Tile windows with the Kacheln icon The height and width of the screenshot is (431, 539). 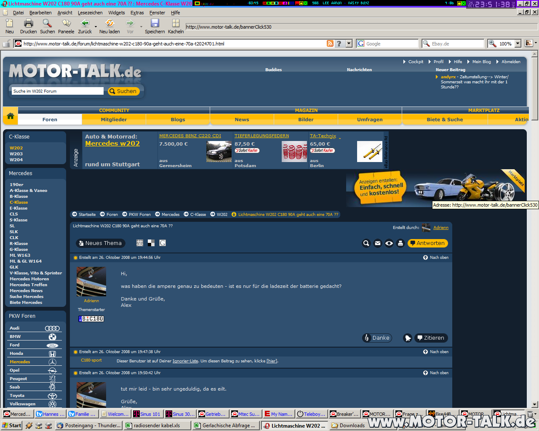176,23
